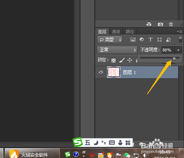Viewport: 184px width, 158px height.
Task: Switch to the 路径 tab
Action: click(130, 32)
